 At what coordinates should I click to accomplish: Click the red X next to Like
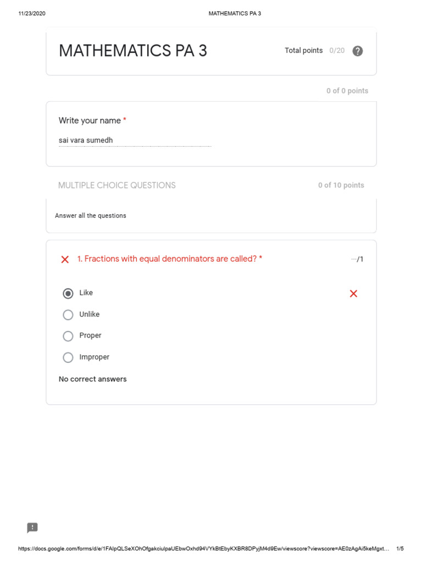coord(353,294)
